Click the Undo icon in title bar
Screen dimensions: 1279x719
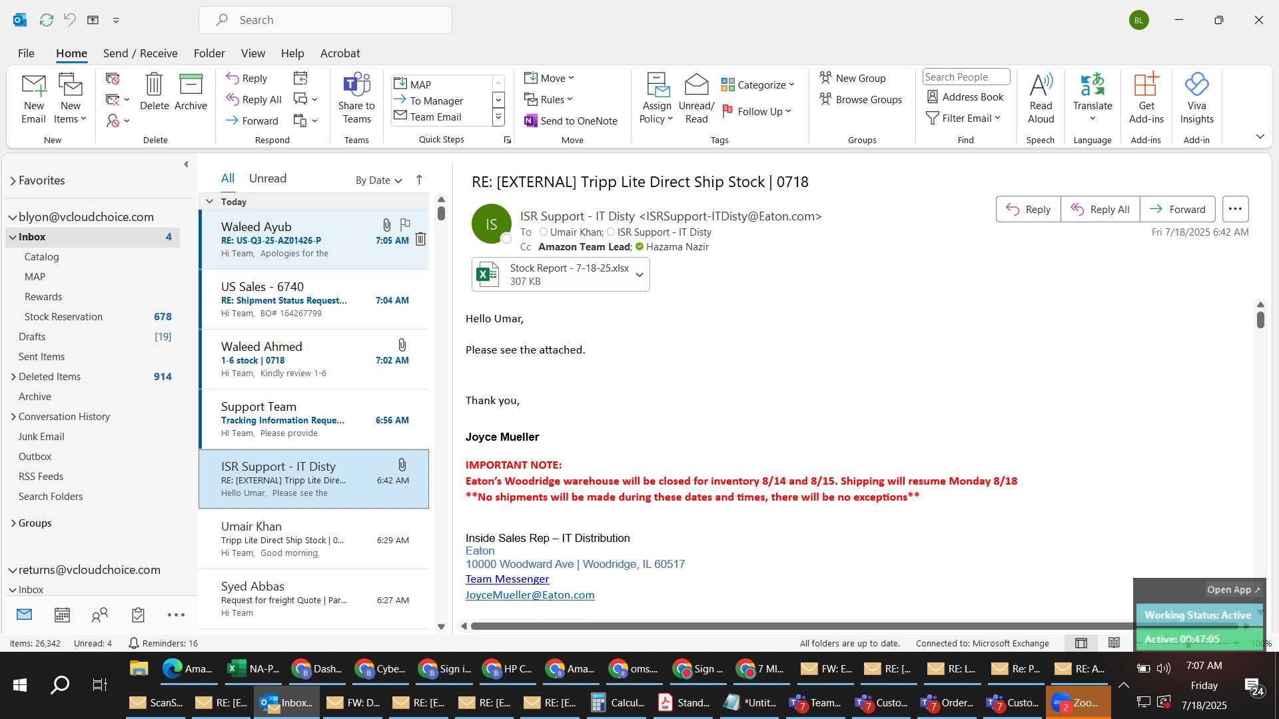pos(69,20)
